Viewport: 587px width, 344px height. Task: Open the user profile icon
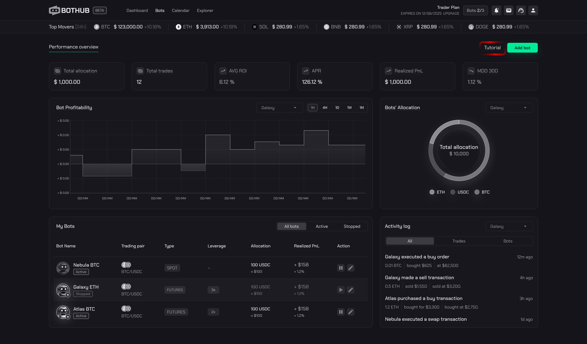(x=533, y=10)
